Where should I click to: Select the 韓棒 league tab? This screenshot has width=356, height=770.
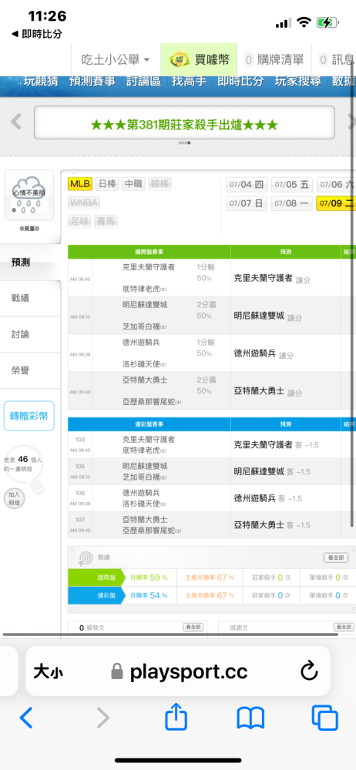coord(160,184)
